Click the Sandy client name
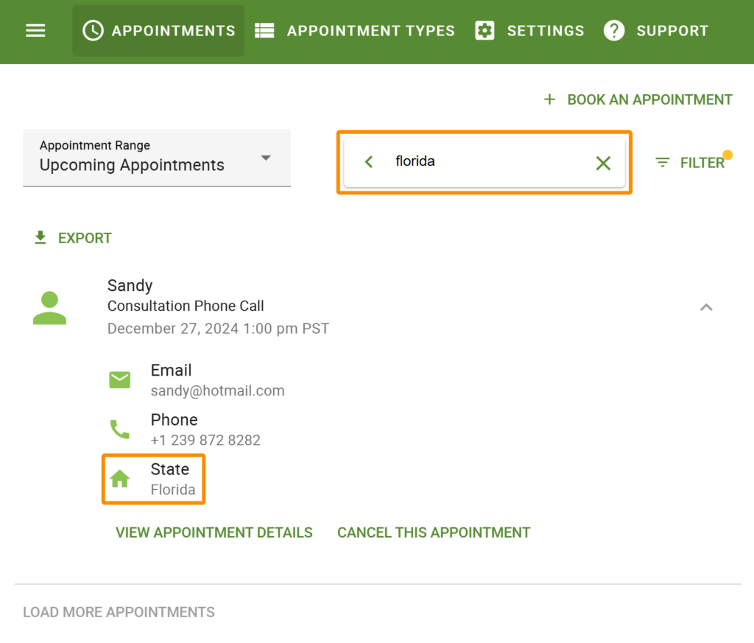 click(130, 286)
